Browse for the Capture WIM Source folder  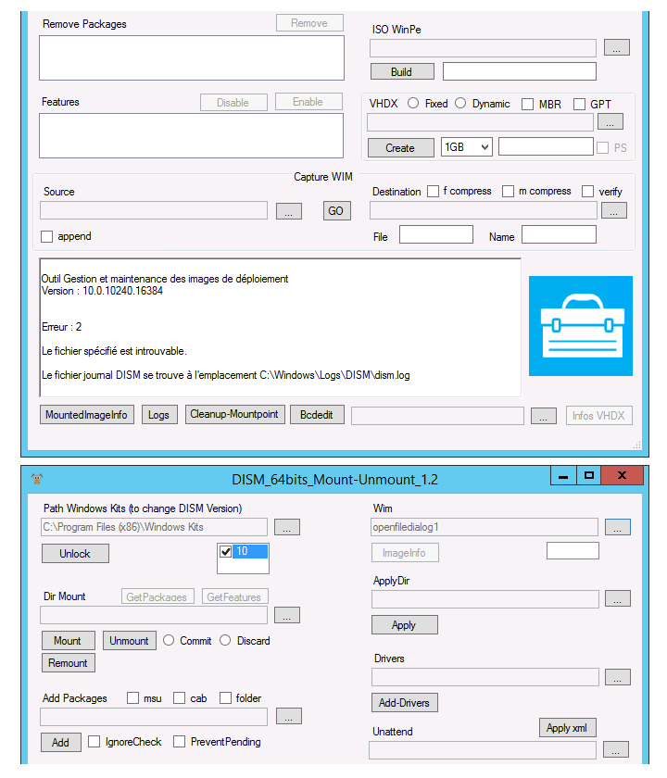289,210
